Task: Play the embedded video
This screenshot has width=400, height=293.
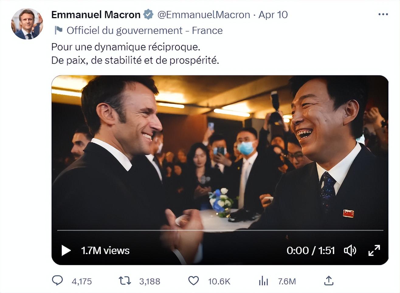Action: [66, 250]
